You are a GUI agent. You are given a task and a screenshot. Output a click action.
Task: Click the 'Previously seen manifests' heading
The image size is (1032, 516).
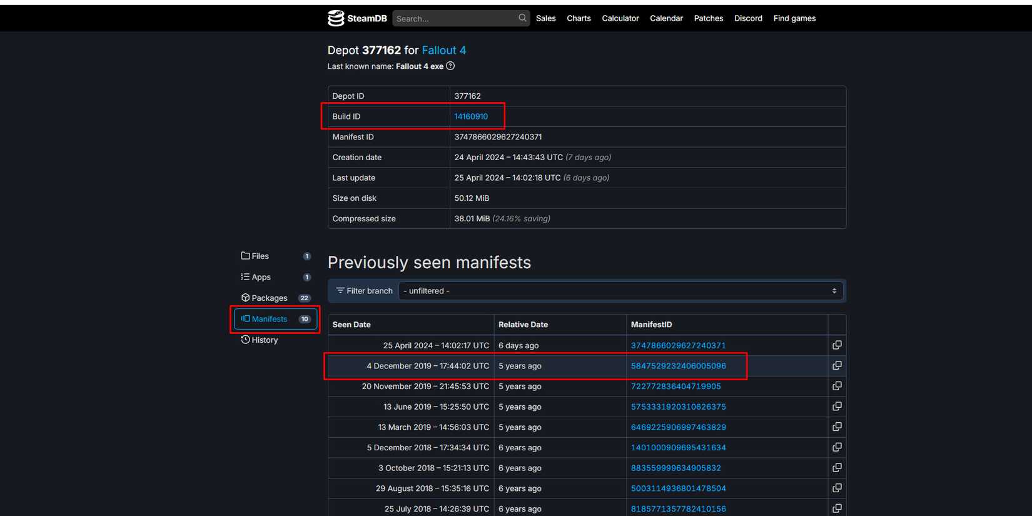coord(429,263)
